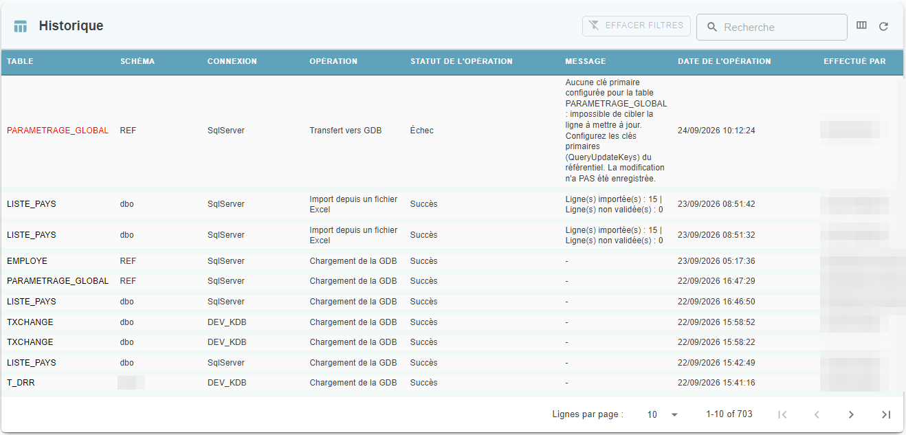Refresh the history table
Screen dimensions: 906x435
pyautogui.click(x=884, y=27)
